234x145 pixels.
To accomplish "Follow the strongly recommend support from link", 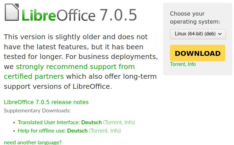I will 75,67.
